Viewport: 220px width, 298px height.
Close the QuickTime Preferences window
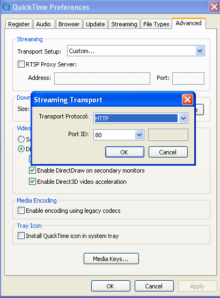(214, 7)
